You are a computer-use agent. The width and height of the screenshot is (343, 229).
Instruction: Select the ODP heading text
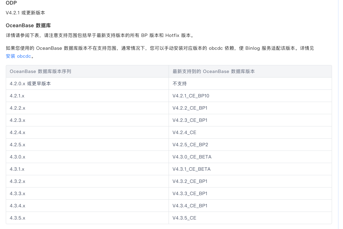[11, 3]
